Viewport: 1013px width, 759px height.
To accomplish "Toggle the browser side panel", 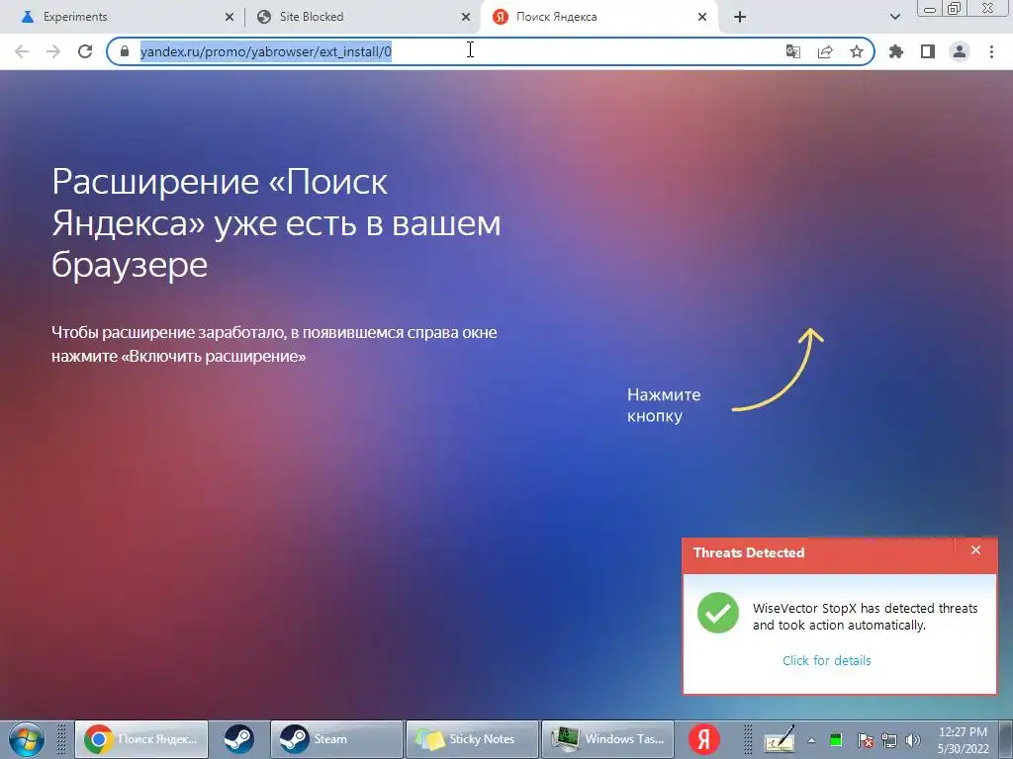I will pyautogui.click(x=928, y=51).
